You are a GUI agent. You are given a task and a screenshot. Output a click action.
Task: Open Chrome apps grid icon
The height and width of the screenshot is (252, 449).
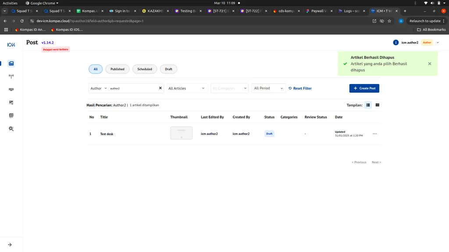pos(6,29)
